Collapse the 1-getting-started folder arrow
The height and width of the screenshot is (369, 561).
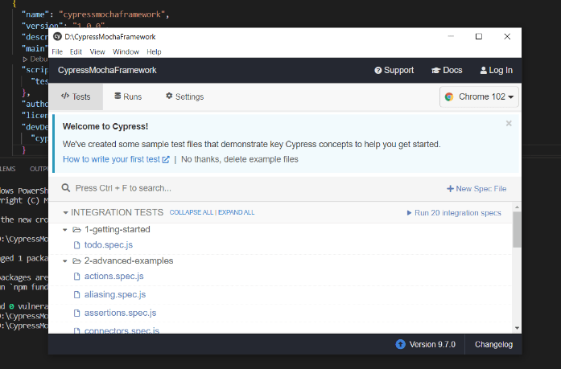pyautogui.click(x=64, y=230)
